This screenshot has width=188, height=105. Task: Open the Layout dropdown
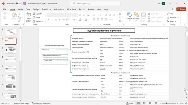(38, 14)
